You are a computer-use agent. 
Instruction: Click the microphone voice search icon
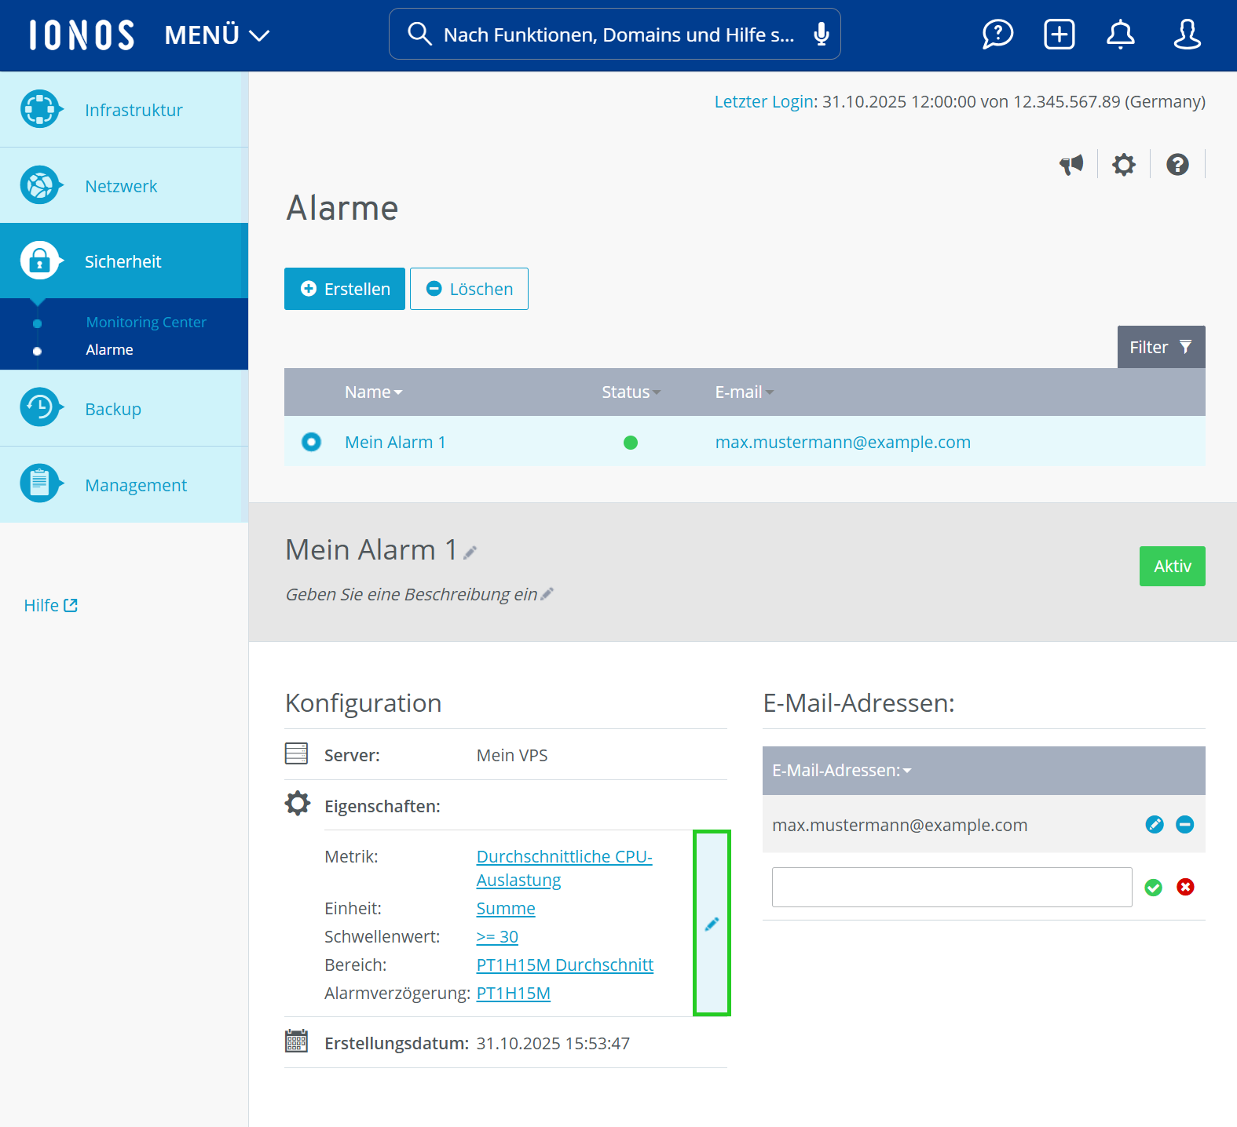pyautogui.click(x=822, y=35)
